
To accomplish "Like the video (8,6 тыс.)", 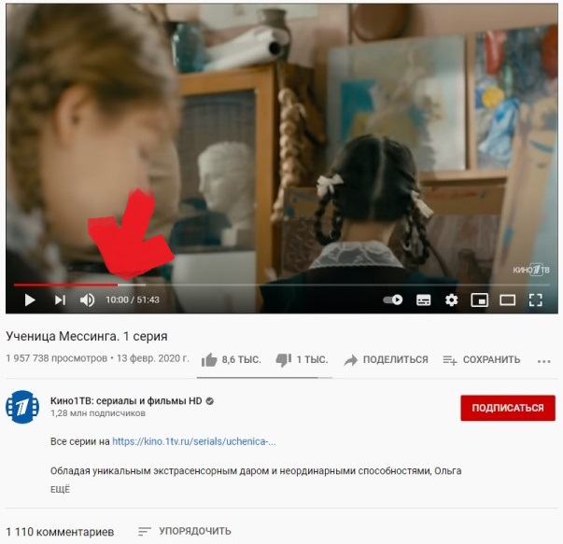I will point(231,359).
